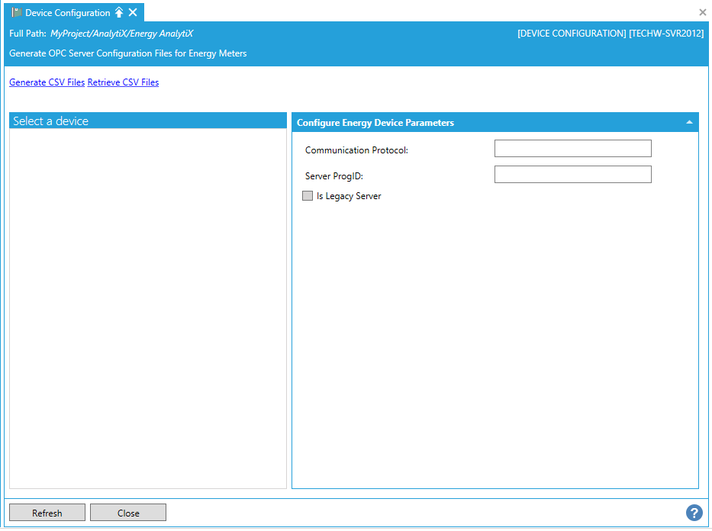
Task: Click the MyProject/AnalytiX/Energy AnalytiX path text
Action: coord(122,34)
